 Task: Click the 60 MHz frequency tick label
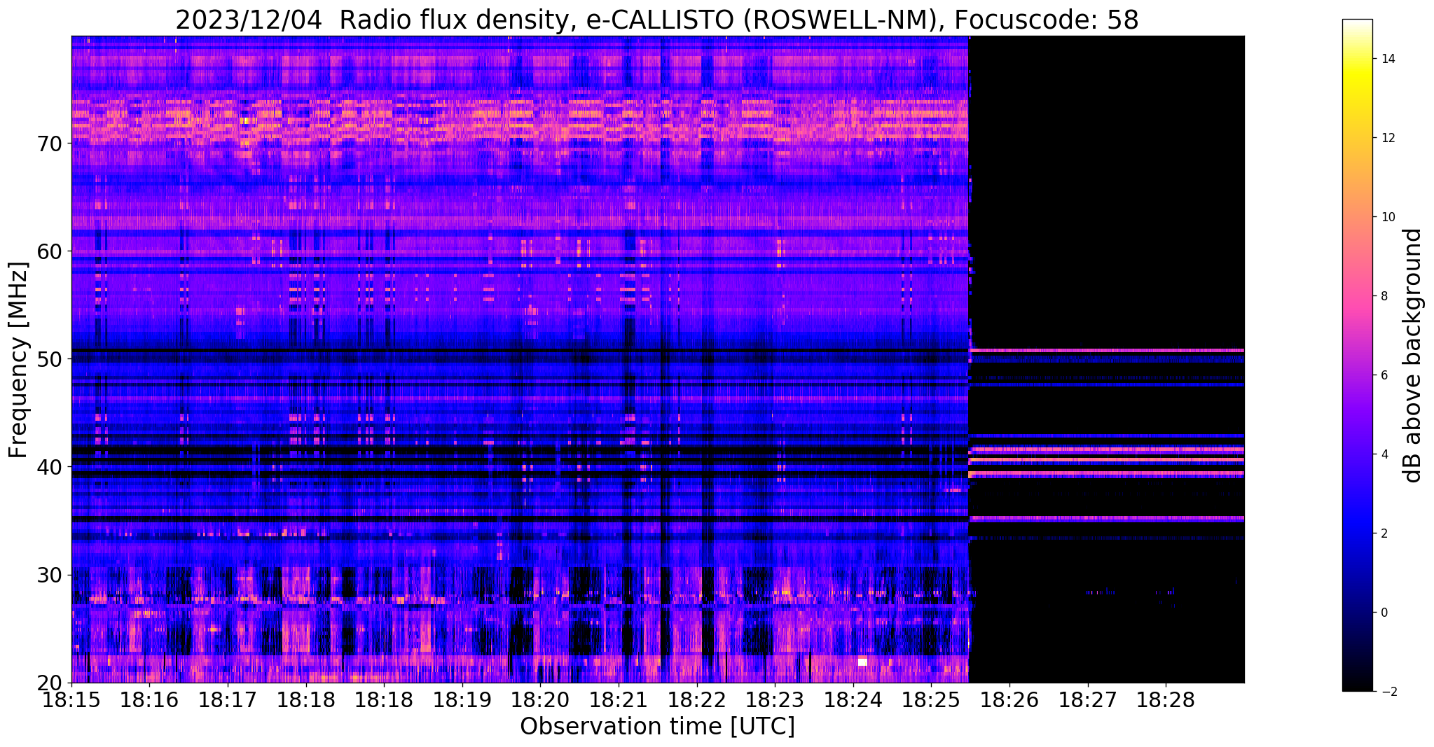coord(50,251)
